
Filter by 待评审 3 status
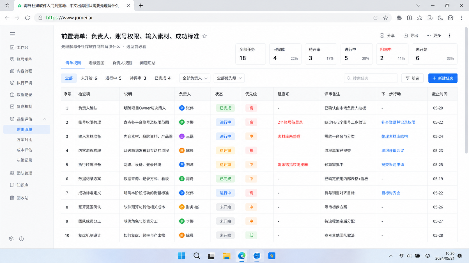[x=138, y=78]
